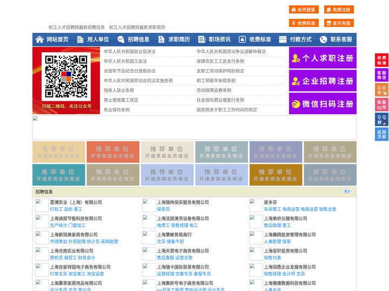Click the home icon in the navigation bar
The image size is (389, 291).
pyautogui.click(x=39, y=39)
